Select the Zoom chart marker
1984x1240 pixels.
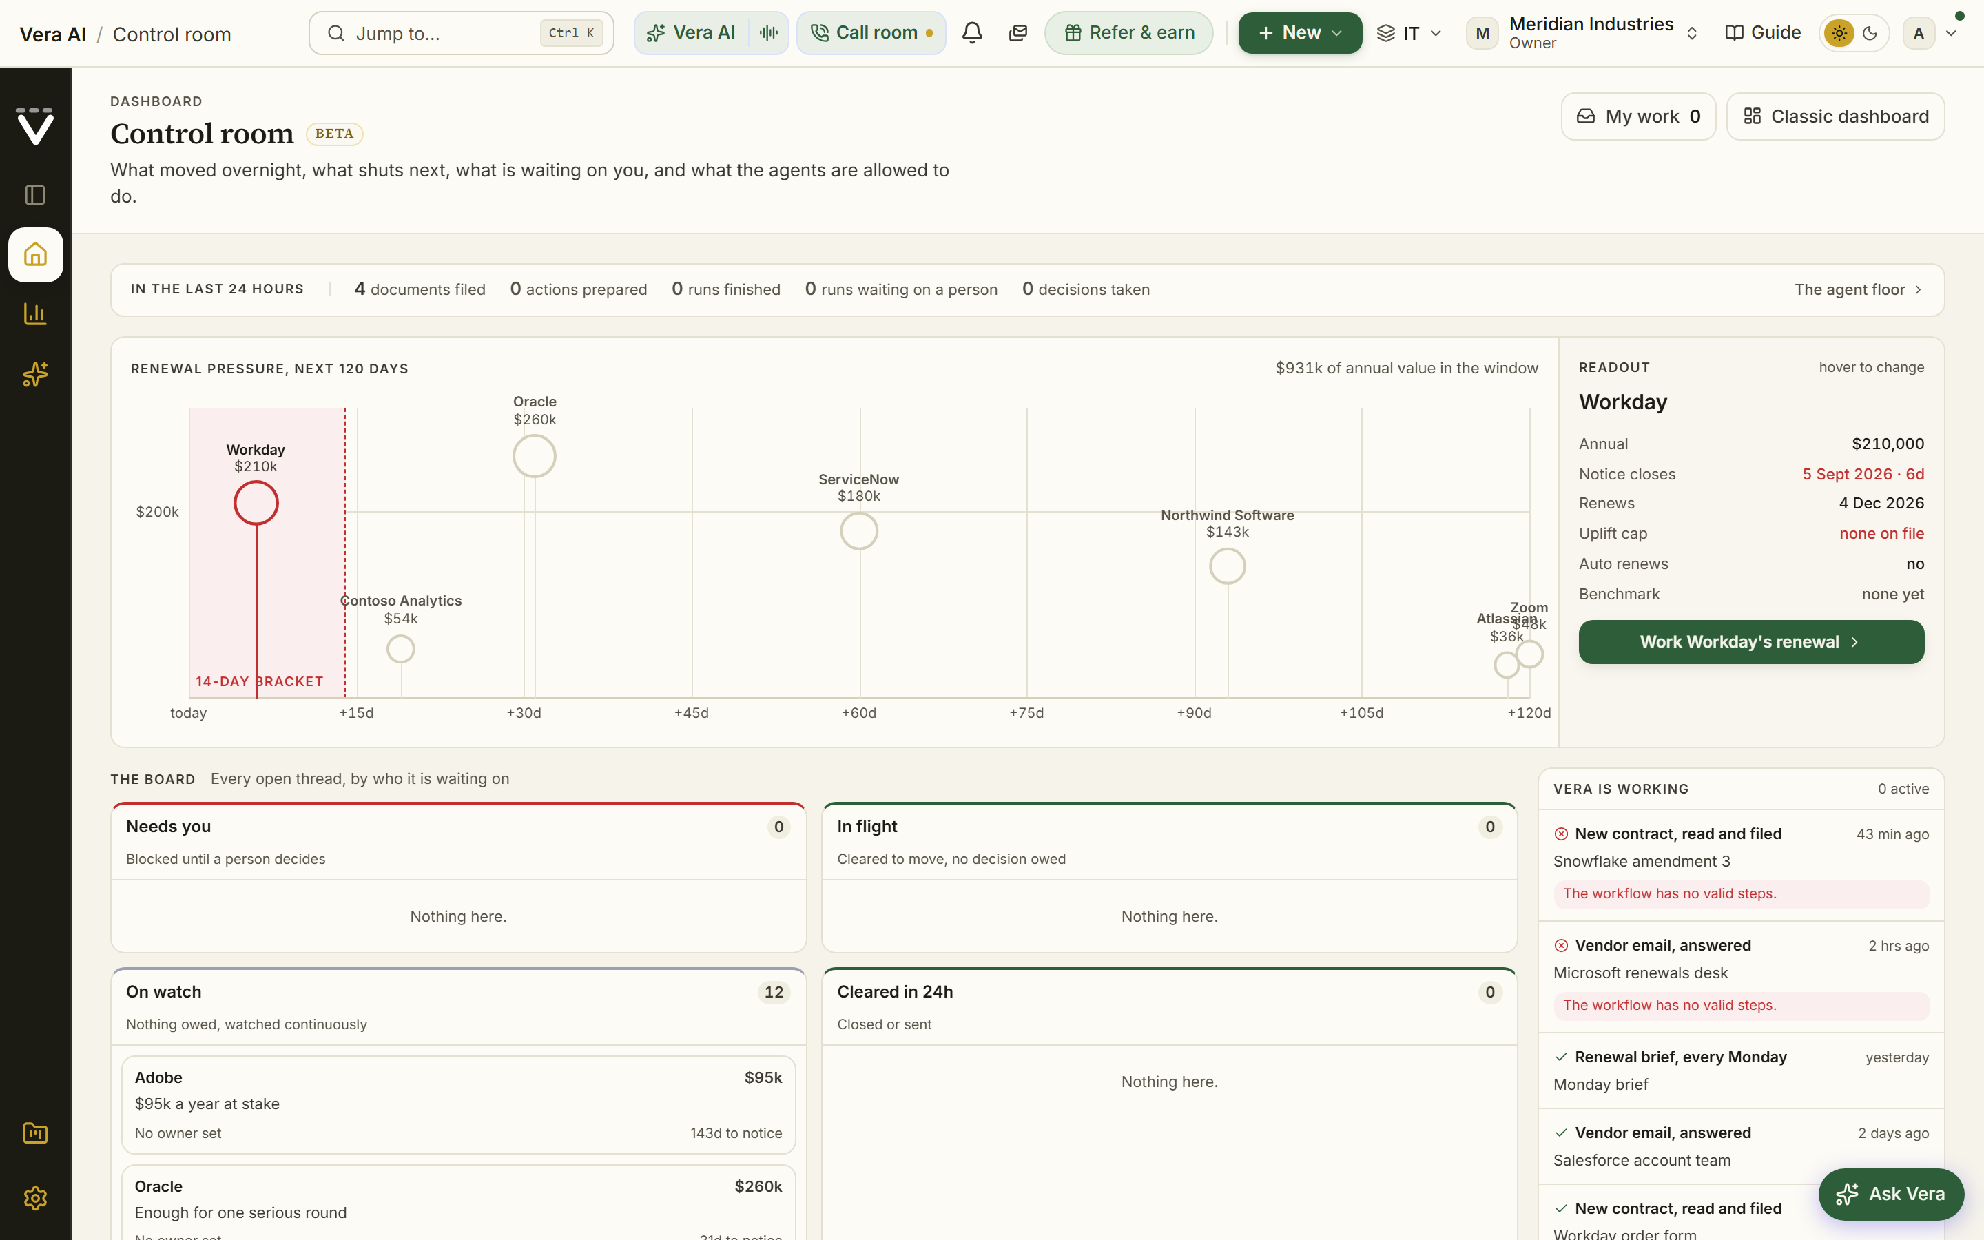click(1530, 654)
